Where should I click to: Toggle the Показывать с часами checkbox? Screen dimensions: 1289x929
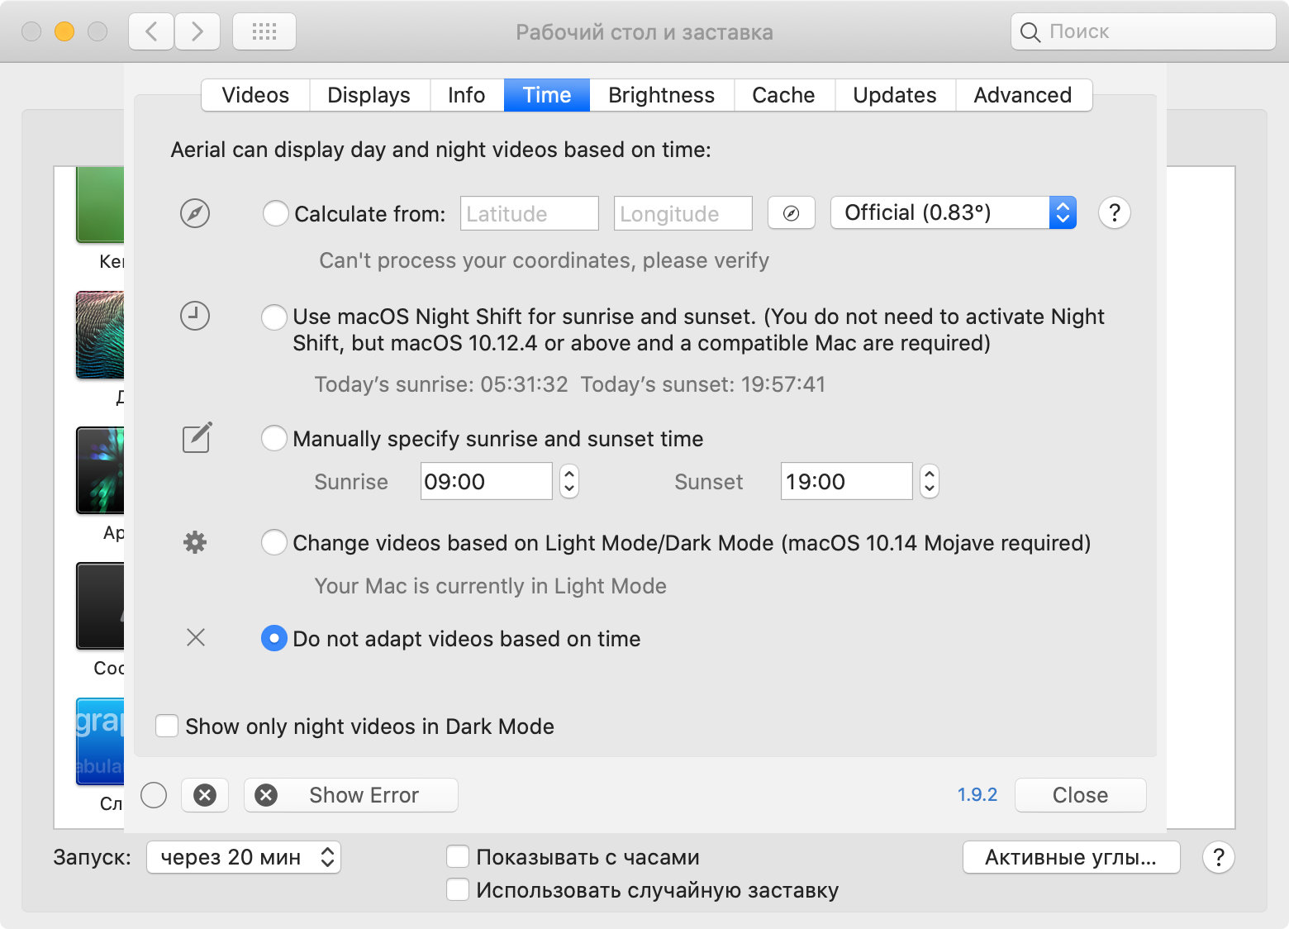[x=458, y=856]
